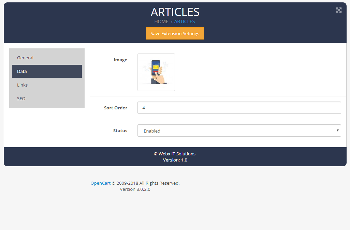This screenshot has width=350, height=230.
Task: Visit the OpenCart footer link
Action: pos(100,183)
